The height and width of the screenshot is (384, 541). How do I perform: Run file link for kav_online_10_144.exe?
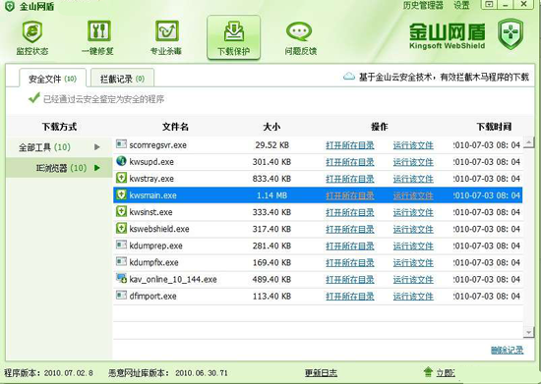pos(413,280)
